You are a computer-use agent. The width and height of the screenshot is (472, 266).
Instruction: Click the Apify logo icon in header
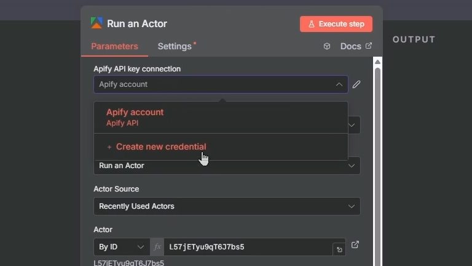(97, 23)
